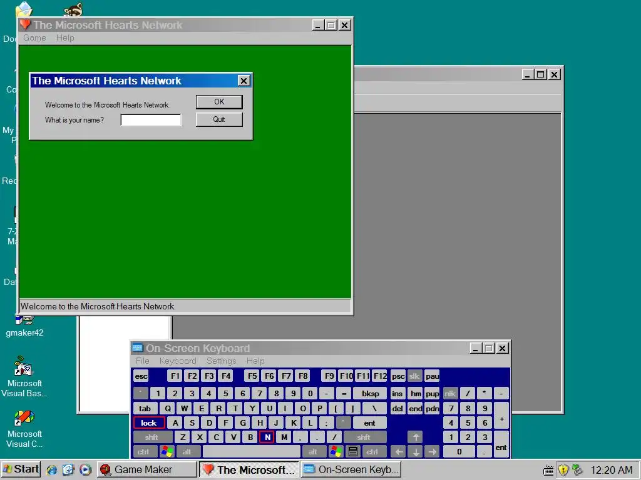
Task: Open File menu of On-Screen Keyboard
Action: 142,361
